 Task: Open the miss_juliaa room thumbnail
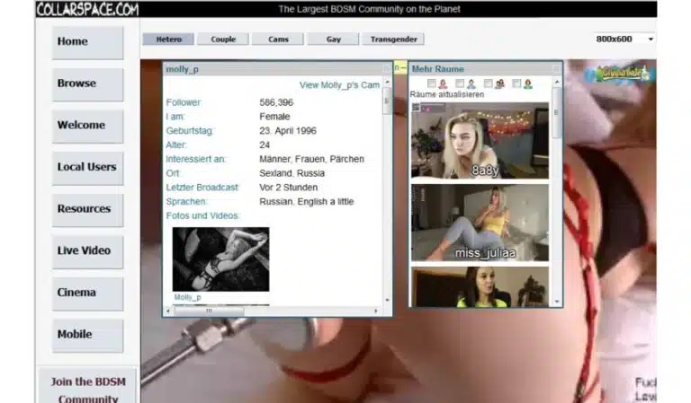click(x=480, y=223)
